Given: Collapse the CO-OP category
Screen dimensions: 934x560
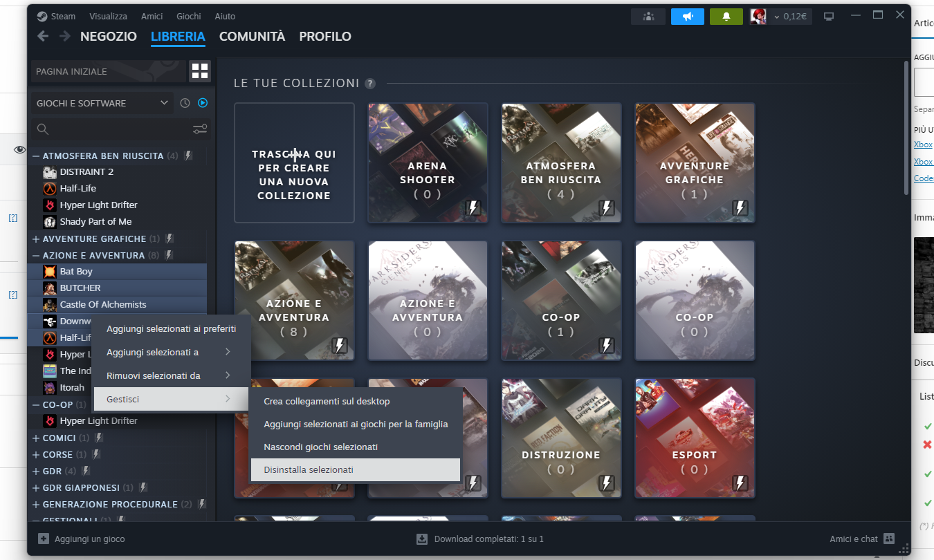Looking at the screenshot, I should 36,405.
